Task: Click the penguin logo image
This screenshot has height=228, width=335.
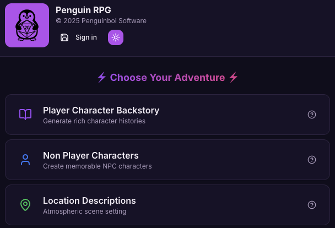Action: point(27,25)
